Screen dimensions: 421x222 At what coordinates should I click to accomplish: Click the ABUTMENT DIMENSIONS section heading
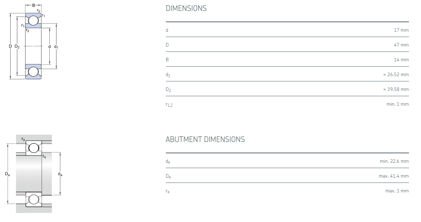point(205,140)
